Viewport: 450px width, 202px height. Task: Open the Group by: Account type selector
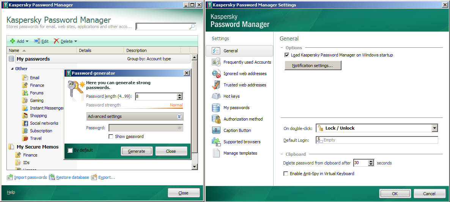(x=149, y=59)
